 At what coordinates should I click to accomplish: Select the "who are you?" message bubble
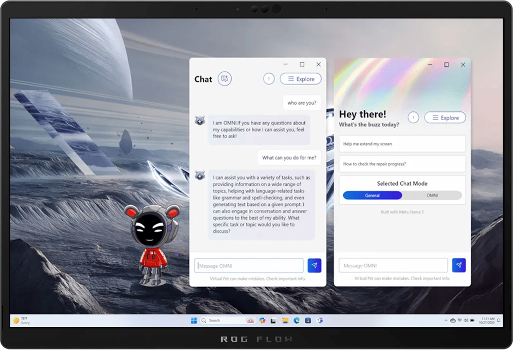click(302, 103)
